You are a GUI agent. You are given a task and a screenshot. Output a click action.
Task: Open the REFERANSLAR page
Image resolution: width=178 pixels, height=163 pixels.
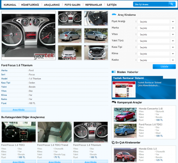(x=93, y=5)
